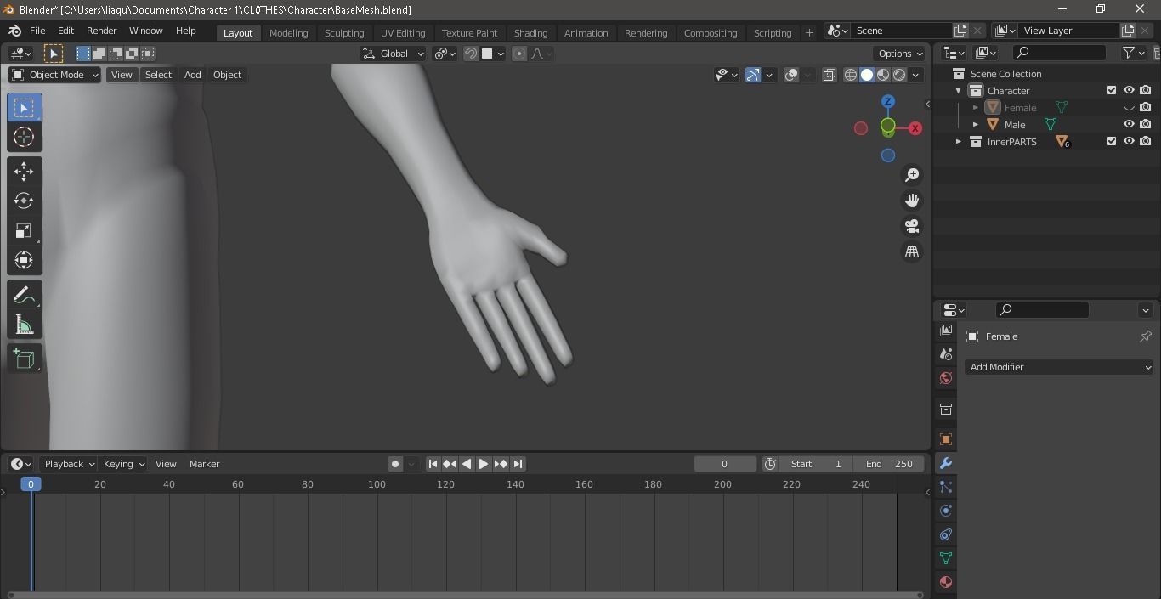1161x599 pixels.
Task: Switch to solid viewport shading
Action: pyautogui.click(x=867, y=75)
